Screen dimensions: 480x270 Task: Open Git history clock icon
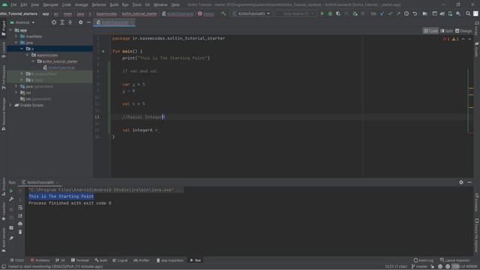coord(406,13)
